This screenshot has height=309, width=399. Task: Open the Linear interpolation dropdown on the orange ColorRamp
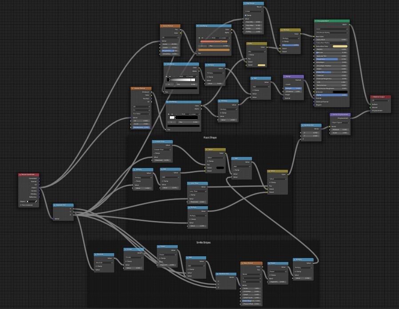(x=224, y=38)
